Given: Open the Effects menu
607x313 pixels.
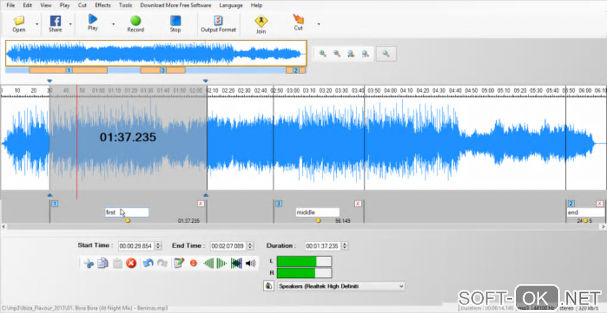Looking at the screenshot, I should [x=102, y=5].
